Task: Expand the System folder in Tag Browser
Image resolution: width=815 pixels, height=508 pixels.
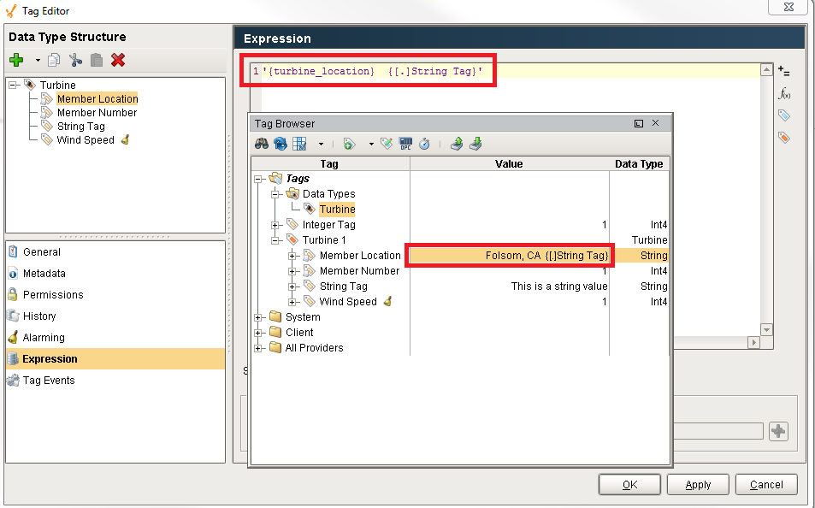Action: click(x=259, y=317)
